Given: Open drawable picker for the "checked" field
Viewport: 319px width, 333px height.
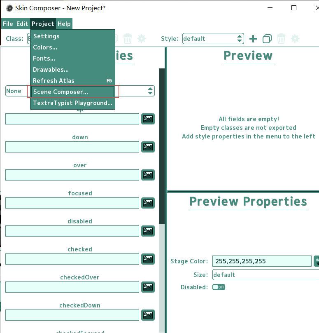Looking at the screenshot, I should tap(148, 259).
